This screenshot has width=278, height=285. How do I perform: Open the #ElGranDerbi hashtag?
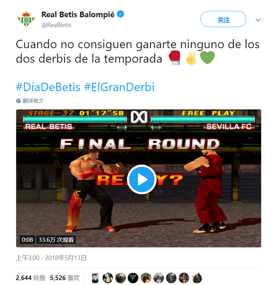click(x=119, y=87)
